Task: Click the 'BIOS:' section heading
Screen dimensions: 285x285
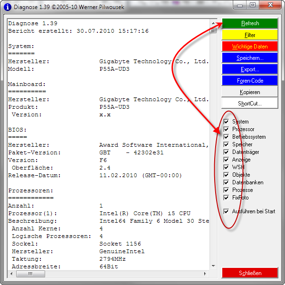Action: click(x=18, y=130)
